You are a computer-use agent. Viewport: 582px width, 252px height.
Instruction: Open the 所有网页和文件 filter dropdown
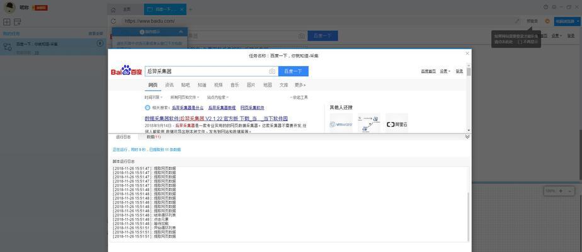pos(185,97)
